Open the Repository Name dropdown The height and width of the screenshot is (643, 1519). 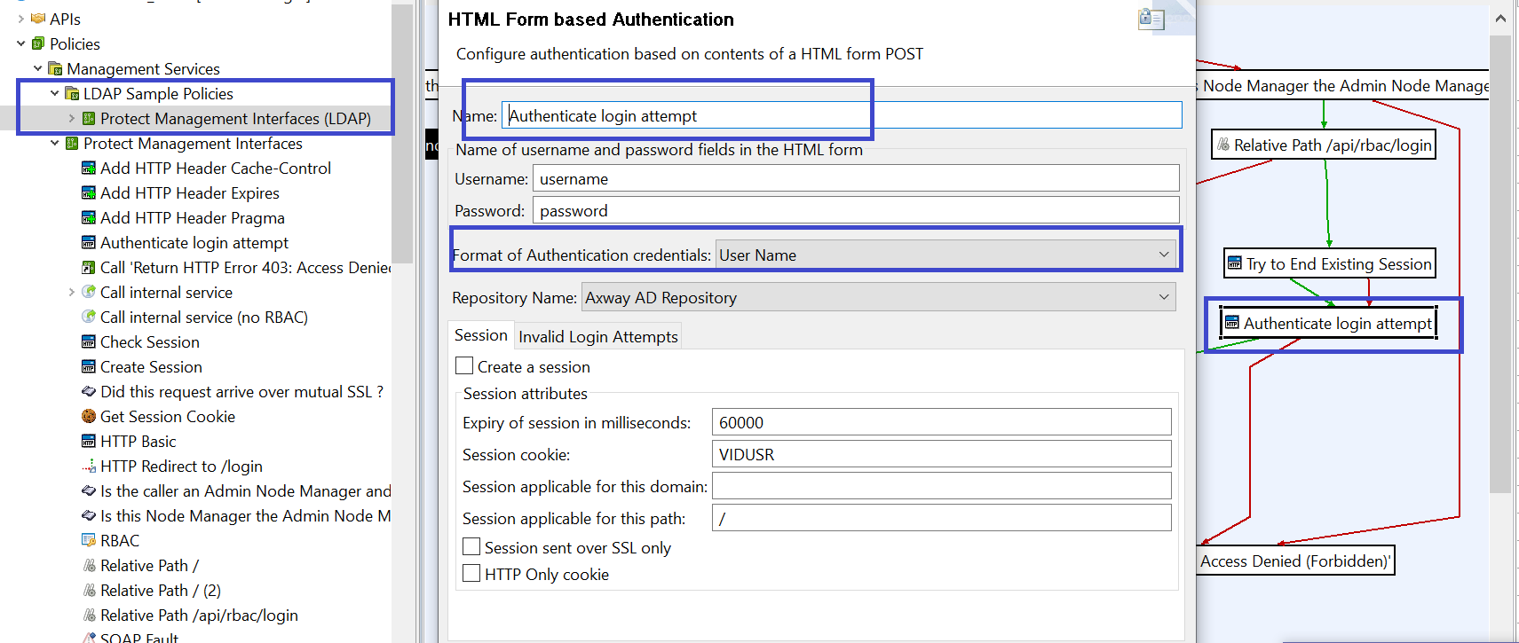(x=878, y=297)
